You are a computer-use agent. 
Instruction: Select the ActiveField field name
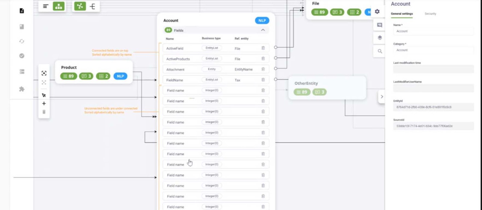[x=175, y=48]
